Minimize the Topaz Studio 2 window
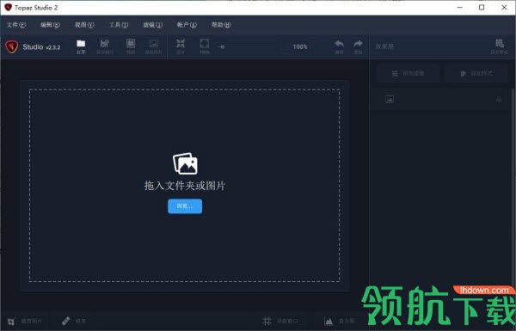Viewport: 516px width, 331px height. pyautogui.click(x=460, y=7)
